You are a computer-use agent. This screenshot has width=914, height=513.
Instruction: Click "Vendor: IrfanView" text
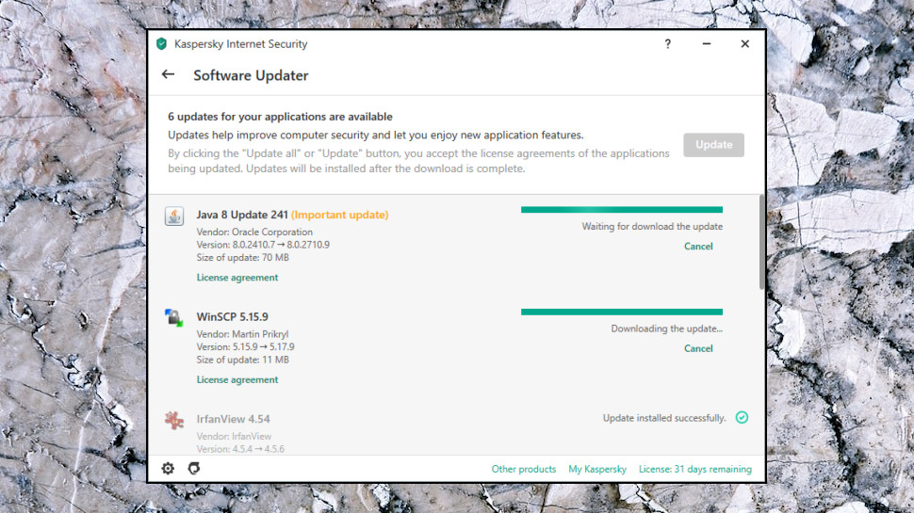tap(234, 436)
